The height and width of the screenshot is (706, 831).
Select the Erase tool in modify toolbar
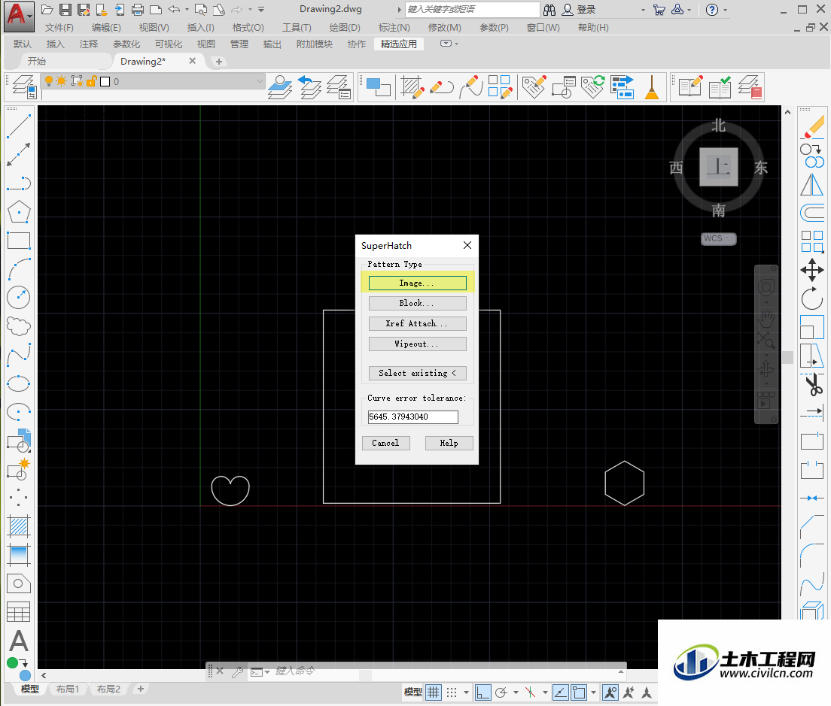click(812, 127)
